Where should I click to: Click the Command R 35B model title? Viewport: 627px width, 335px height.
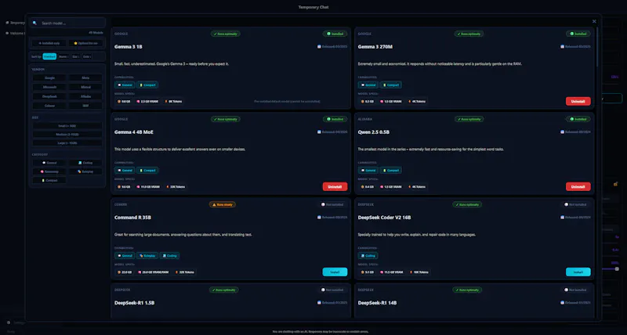tap(132, 218)
